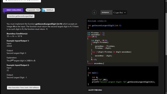The image size is (167, 94).
Task: Click the getSecondLargestDigit function signature line
Action: pos(104,26)
